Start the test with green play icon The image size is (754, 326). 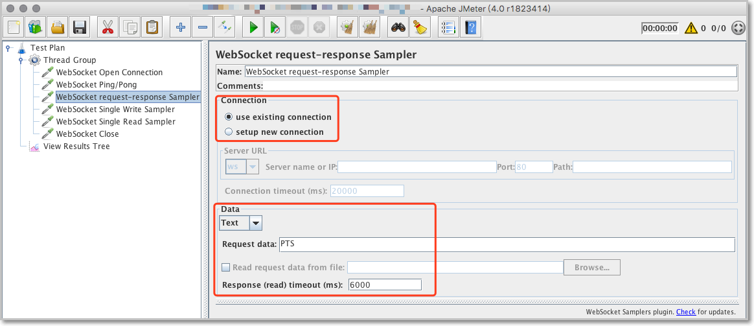click(253, 27)
